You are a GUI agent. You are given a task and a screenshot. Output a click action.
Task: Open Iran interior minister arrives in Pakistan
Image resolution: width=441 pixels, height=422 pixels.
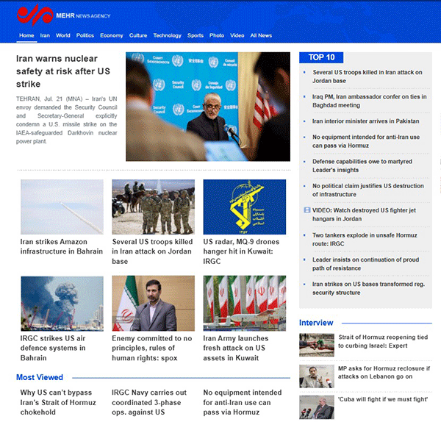(x=365, y=121)
